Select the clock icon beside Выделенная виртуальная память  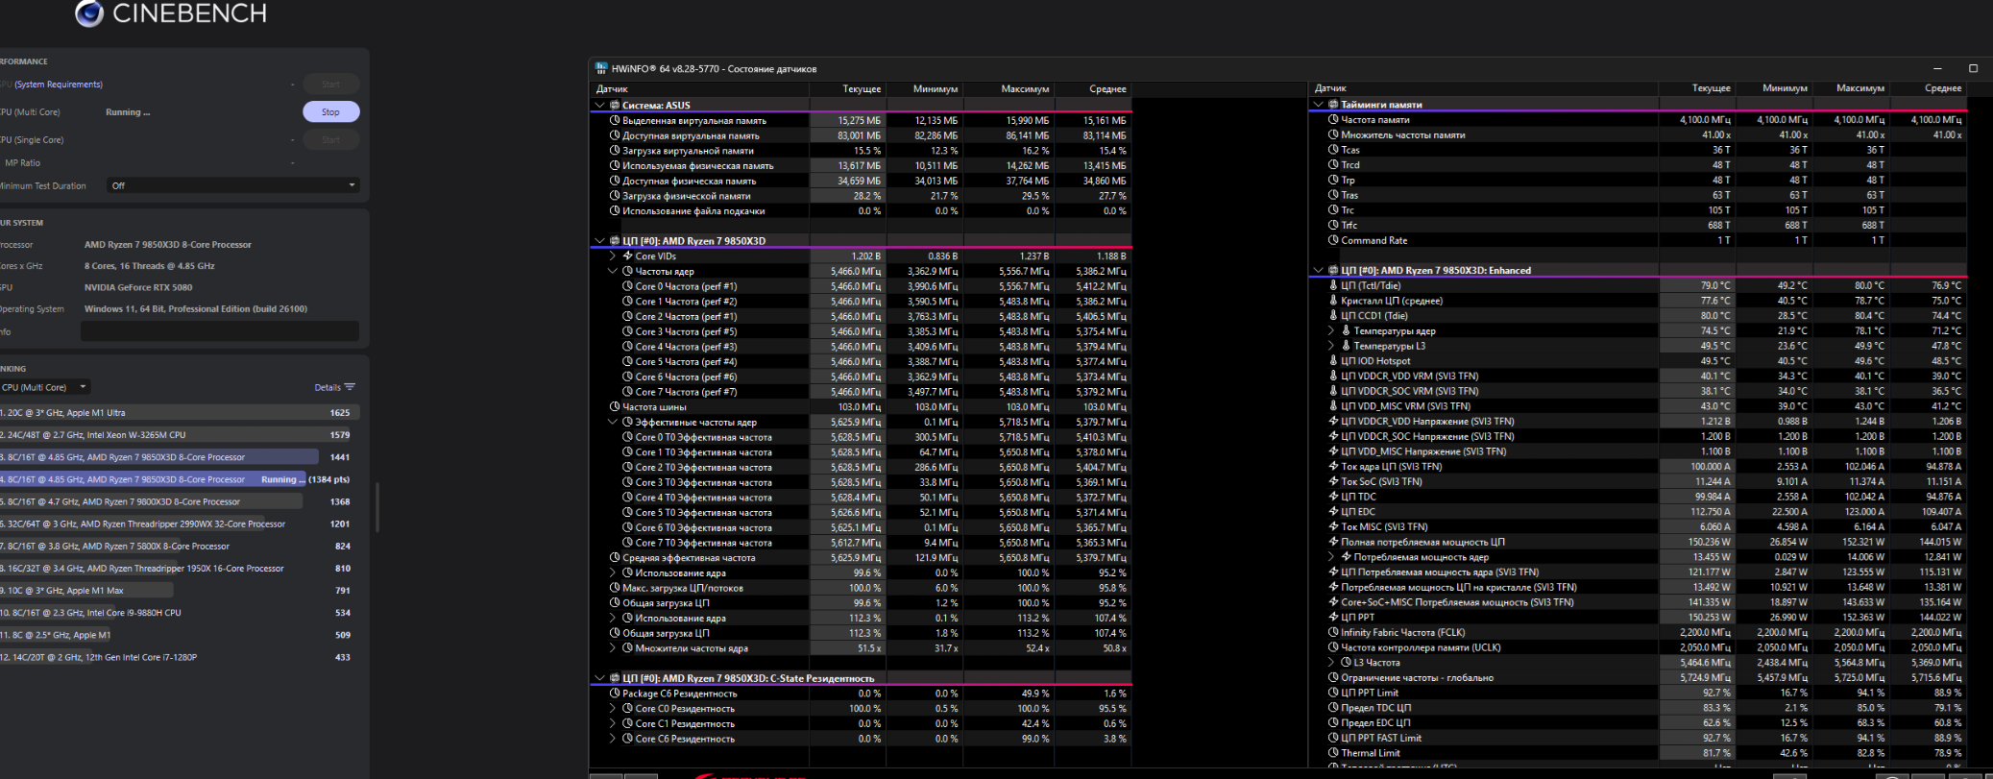pyautogui.click(x=615, y=120)
